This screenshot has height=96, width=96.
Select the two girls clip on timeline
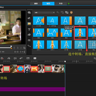pos(41,69)
